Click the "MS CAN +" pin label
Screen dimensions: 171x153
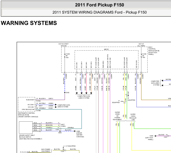(91, 65)
